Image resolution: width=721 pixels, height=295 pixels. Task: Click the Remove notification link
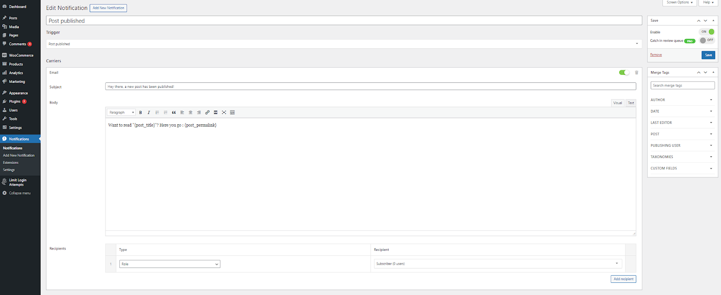656,55
